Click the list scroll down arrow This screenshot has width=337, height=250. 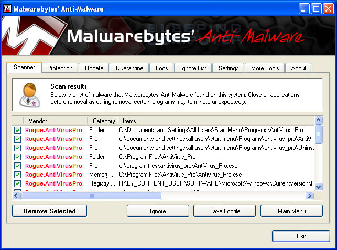coord(318,187)
